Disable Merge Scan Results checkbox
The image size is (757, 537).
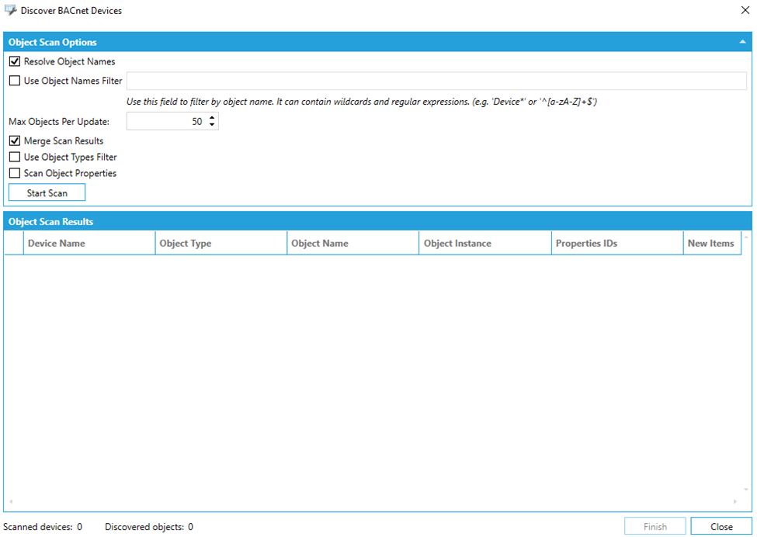pos(15,141)
